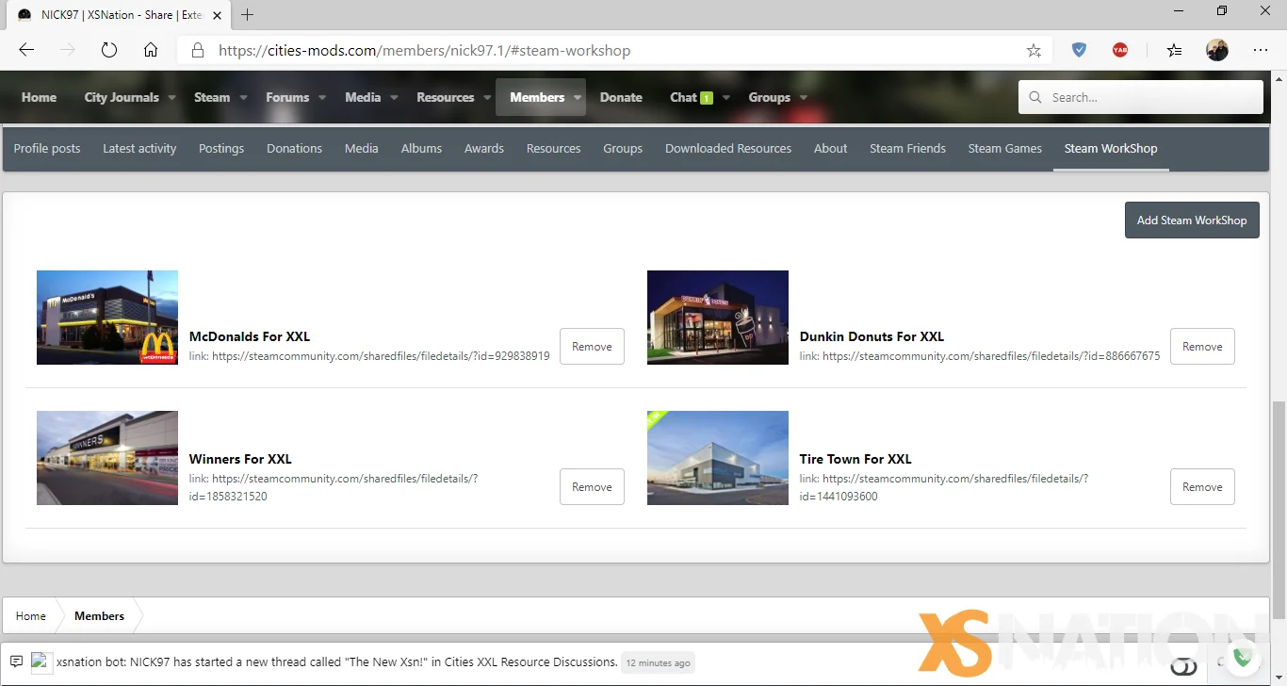Reload the current page
This screenshot has width=1287, height=686.
click(108, 51)
